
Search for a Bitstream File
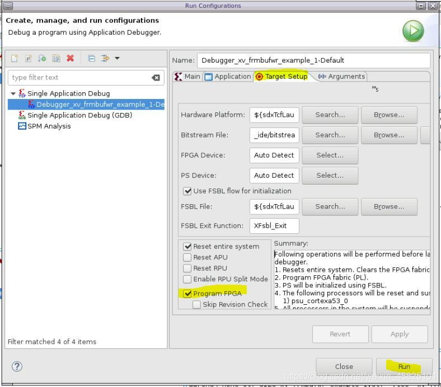330,135
